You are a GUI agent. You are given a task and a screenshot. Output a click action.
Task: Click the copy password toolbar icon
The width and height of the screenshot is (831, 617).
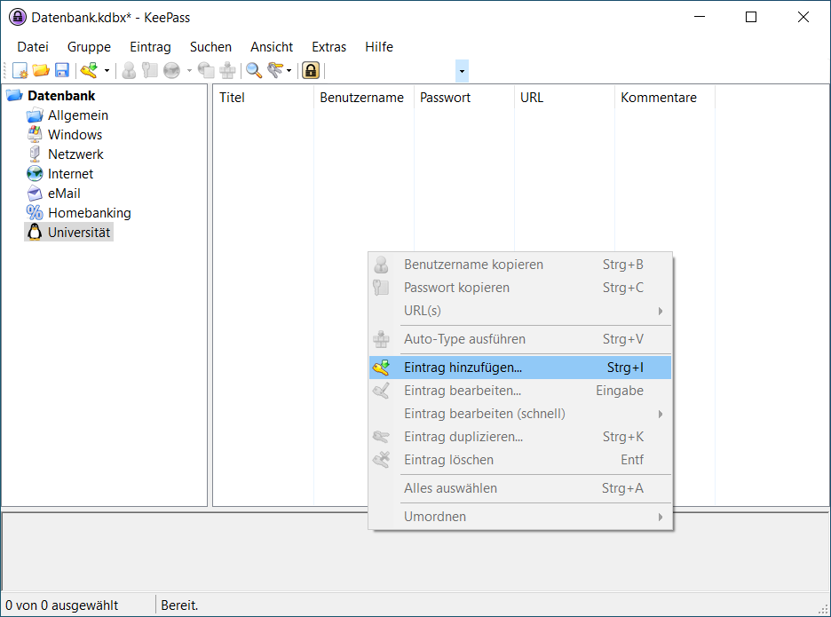[150, 70]
